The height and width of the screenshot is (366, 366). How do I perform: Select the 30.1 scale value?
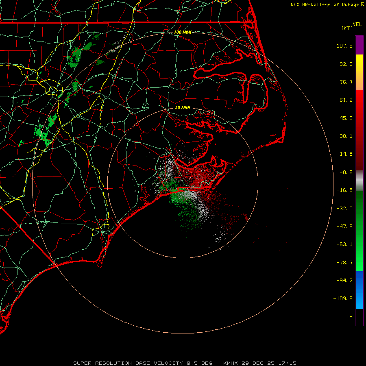pos(346,136)
